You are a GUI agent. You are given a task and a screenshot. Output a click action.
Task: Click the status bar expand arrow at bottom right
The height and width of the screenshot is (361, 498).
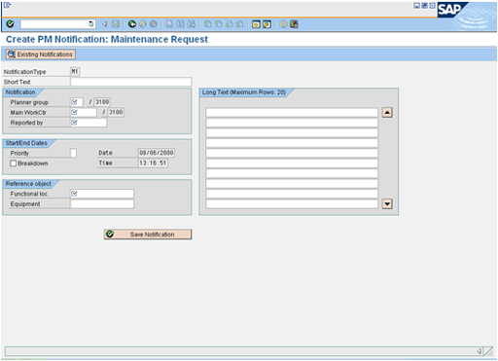tap(480, 351)
